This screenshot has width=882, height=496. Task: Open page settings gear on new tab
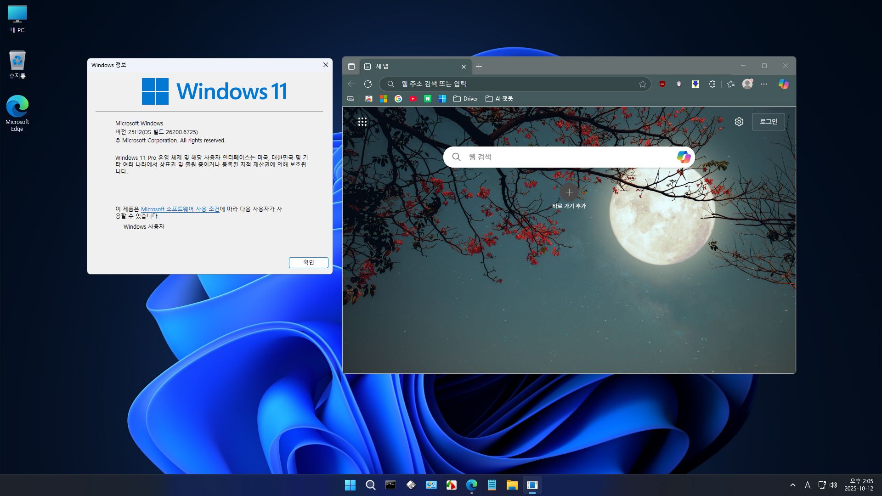[x=739, y=122]
